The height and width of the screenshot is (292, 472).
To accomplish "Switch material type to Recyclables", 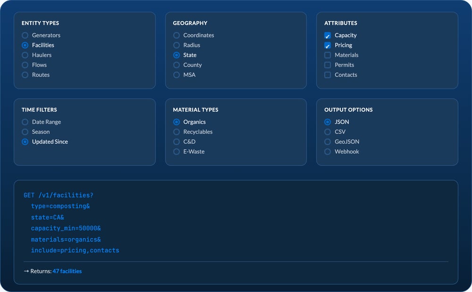I will [x=177, y=132].
